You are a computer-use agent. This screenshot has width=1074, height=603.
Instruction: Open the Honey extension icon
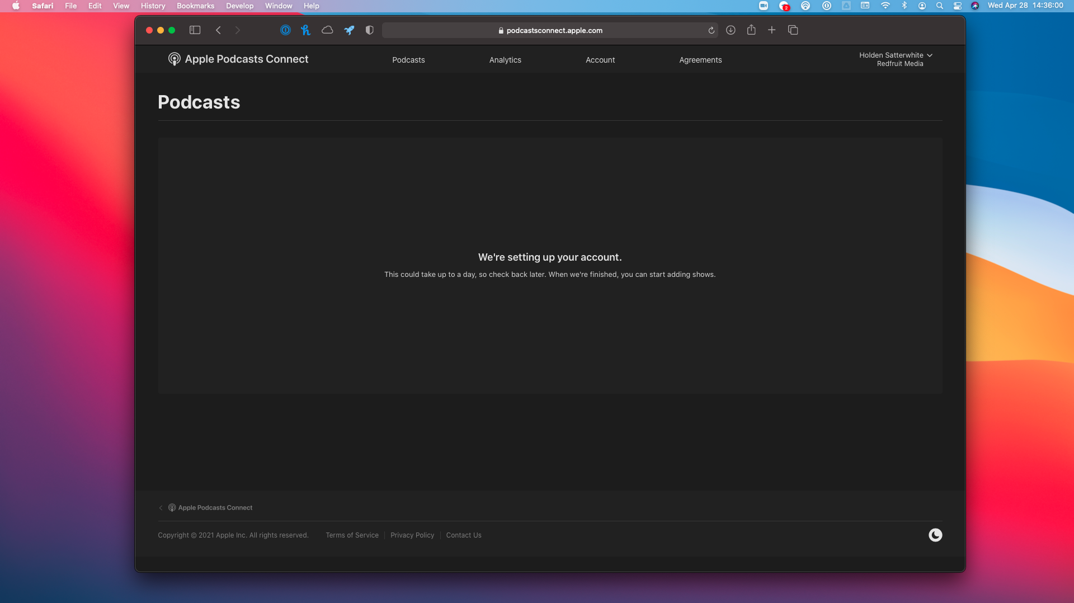(305, 30)
